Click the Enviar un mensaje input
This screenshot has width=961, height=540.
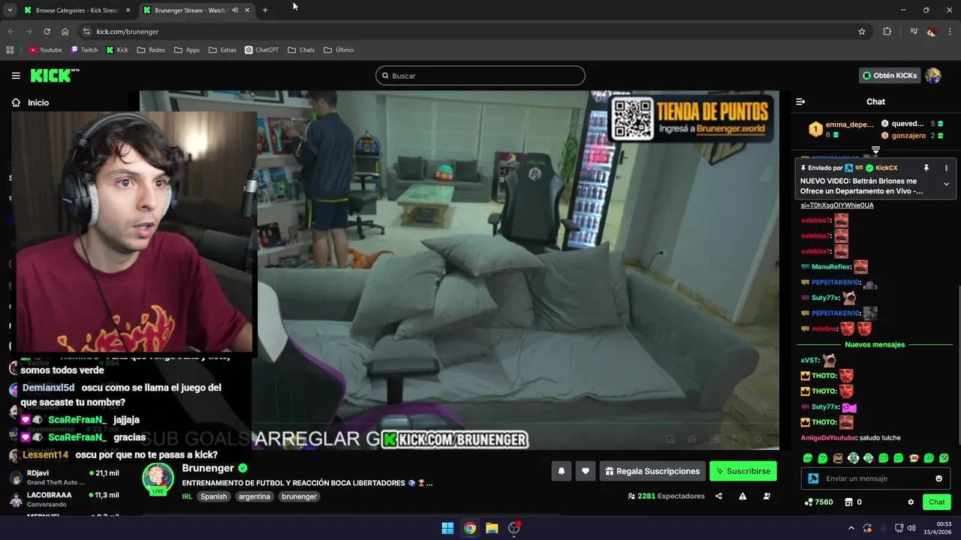point(875,478)
